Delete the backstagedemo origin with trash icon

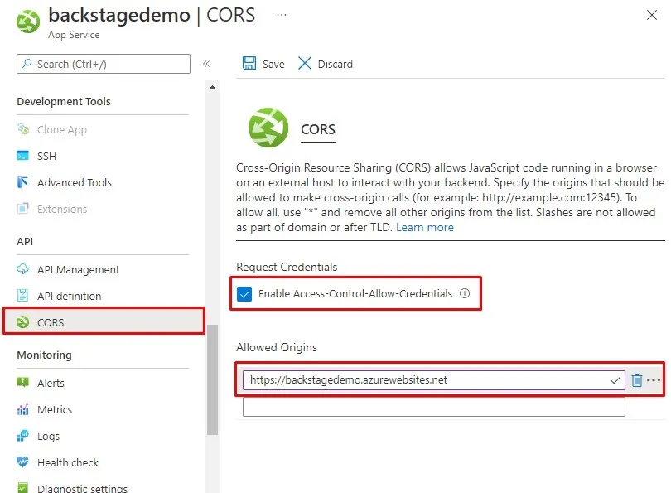click(637, 380)
